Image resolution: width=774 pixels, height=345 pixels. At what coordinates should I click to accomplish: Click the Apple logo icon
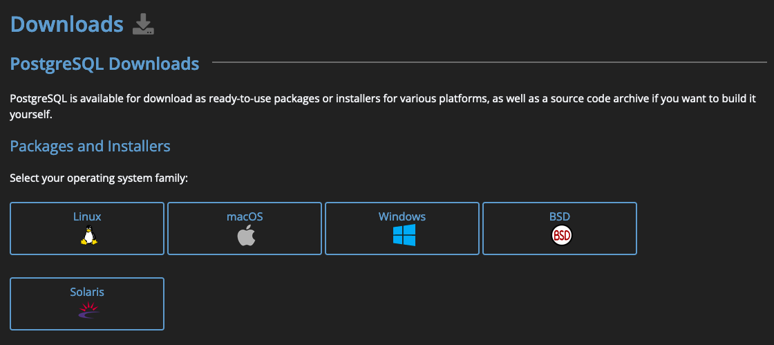pyautogui.click(x=246, y=236)
